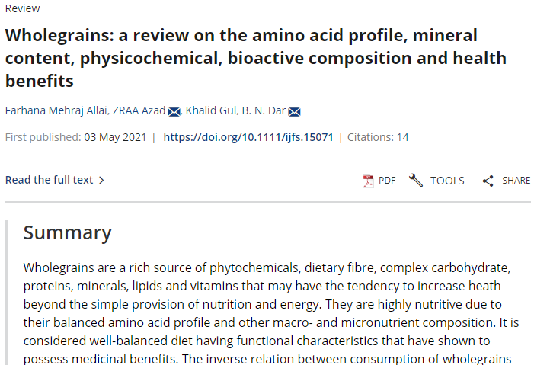Open author Farhana Mehraj Allai details

pyautogui.click(x=56, y=110)
